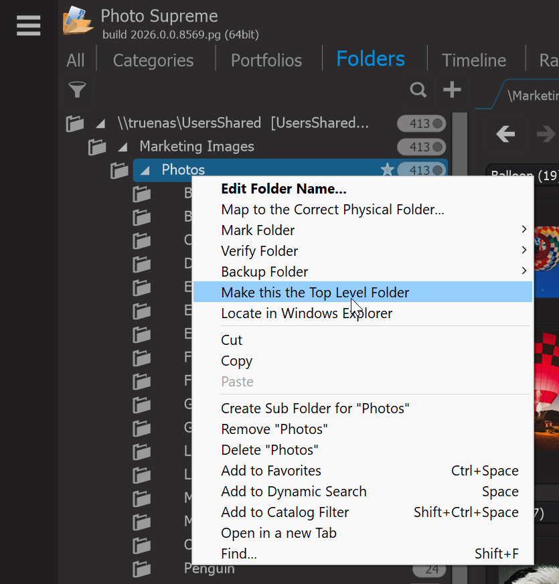Choose Open in a new Tab
The width and height of the screenshot is (559, 584).
click(x=363, y=533)
